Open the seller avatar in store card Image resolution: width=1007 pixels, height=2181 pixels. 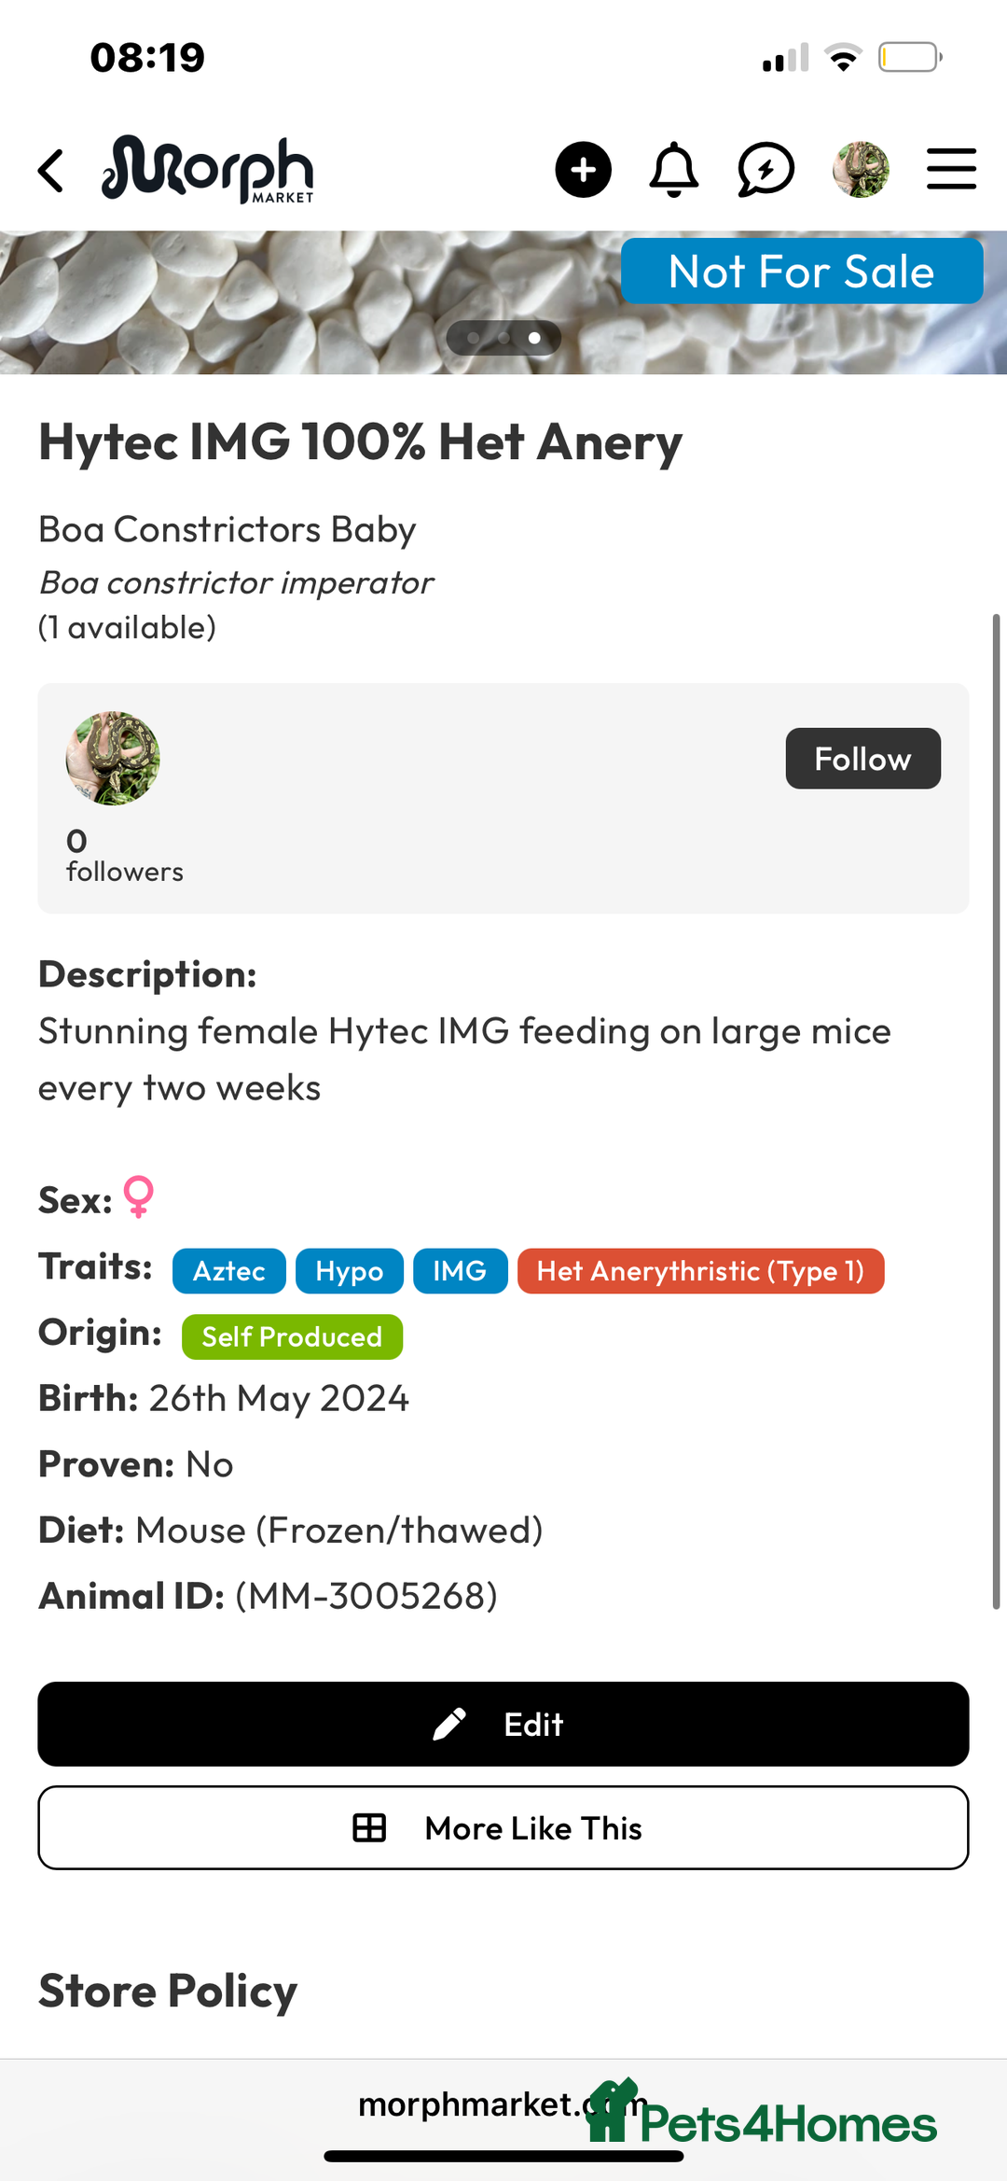tap(113, 759)
